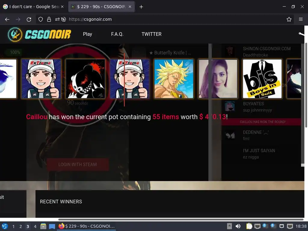Click the Super Saiyan Broly avatar

174,79
